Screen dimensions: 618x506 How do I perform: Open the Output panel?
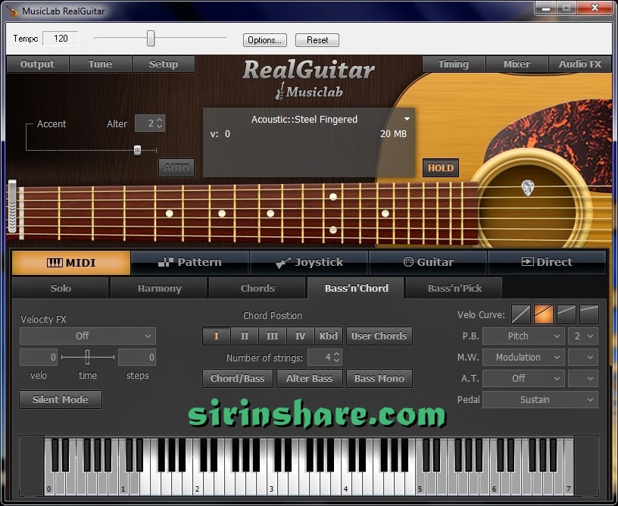pos(37,64)
